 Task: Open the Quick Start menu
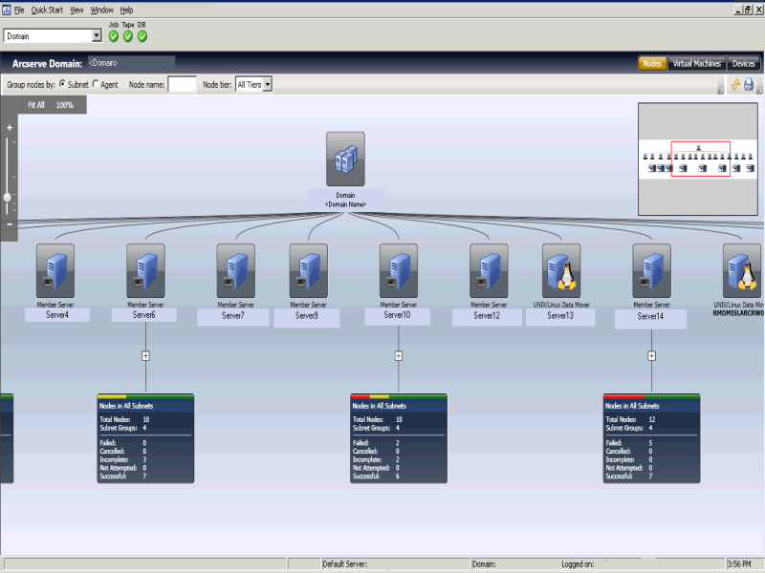tap(47, 10)
